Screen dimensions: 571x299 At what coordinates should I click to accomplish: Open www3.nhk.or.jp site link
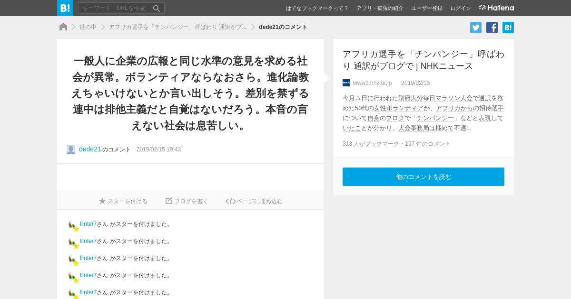(373, 83)
